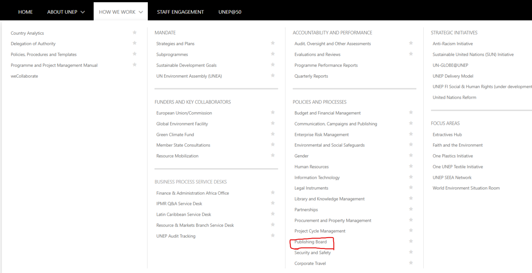Favorite Subprogrammes with its star
This screenshot has height=273, width=532.
point(273,54)
